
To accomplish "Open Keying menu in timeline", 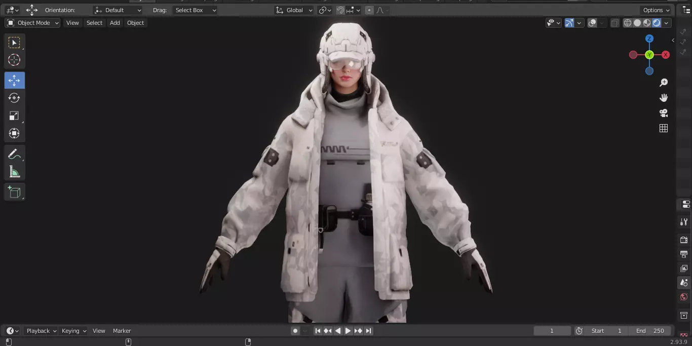I will [73, 331].
